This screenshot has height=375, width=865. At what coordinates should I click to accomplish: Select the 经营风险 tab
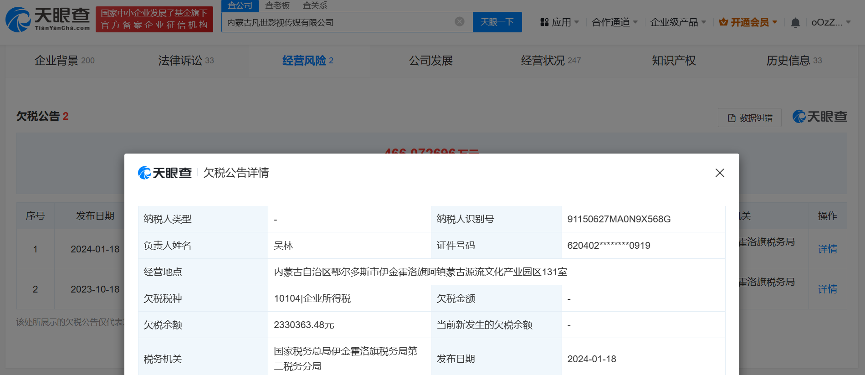point(308,61)
